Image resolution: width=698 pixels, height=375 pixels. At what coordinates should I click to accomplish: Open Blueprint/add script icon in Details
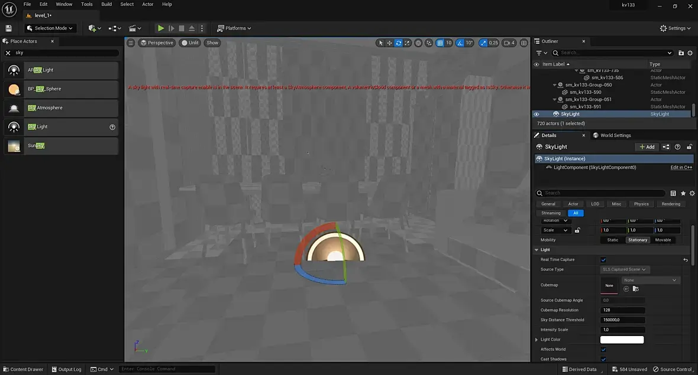pyautogui.click(x=666, y=147)
